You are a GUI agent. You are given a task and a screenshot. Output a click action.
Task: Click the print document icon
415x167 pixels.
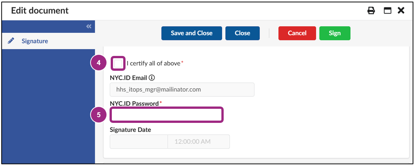click(x=371, y=11)
